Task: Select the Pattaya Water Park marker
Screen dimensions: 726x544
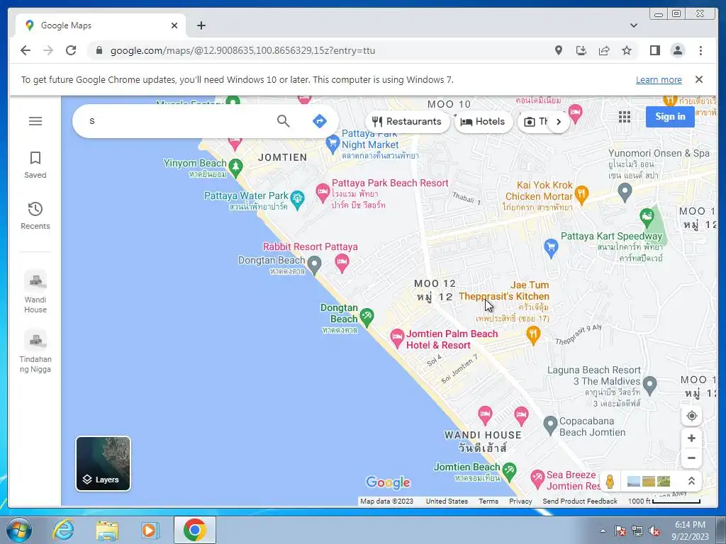Action: click(x=297, y=200)
